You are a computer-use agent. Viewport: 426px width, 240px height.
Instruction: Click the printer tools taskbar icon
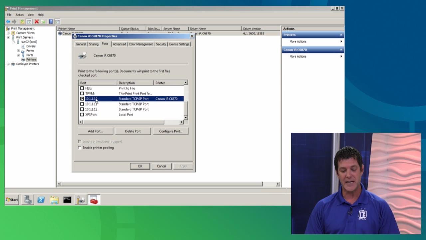pos(81,200)
